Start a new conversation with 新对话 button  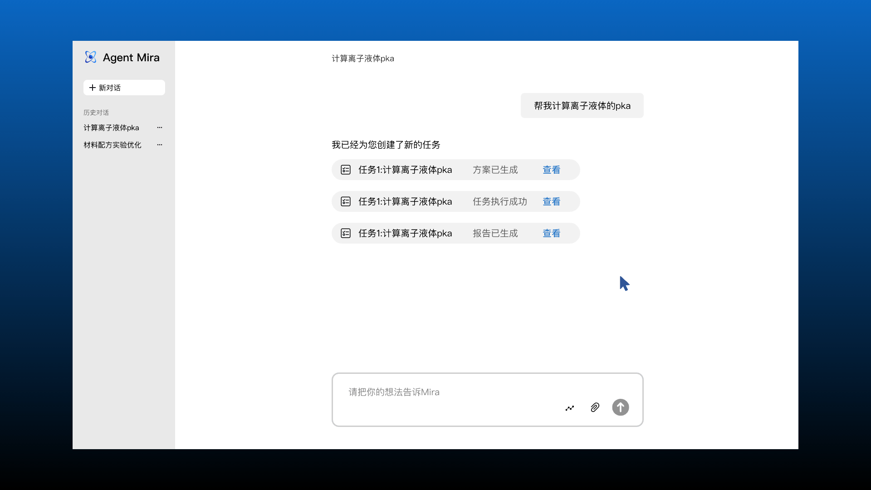click(x=124, y=88)
